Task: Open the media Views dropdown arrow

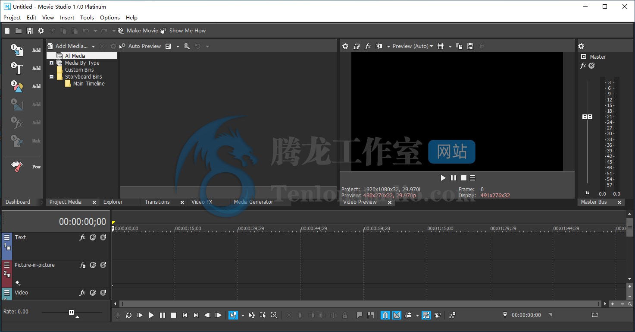Action: pos(178,46)
